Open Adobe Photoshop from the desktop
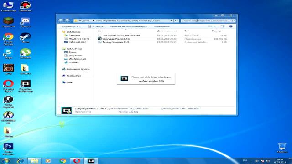 (8, 149)
